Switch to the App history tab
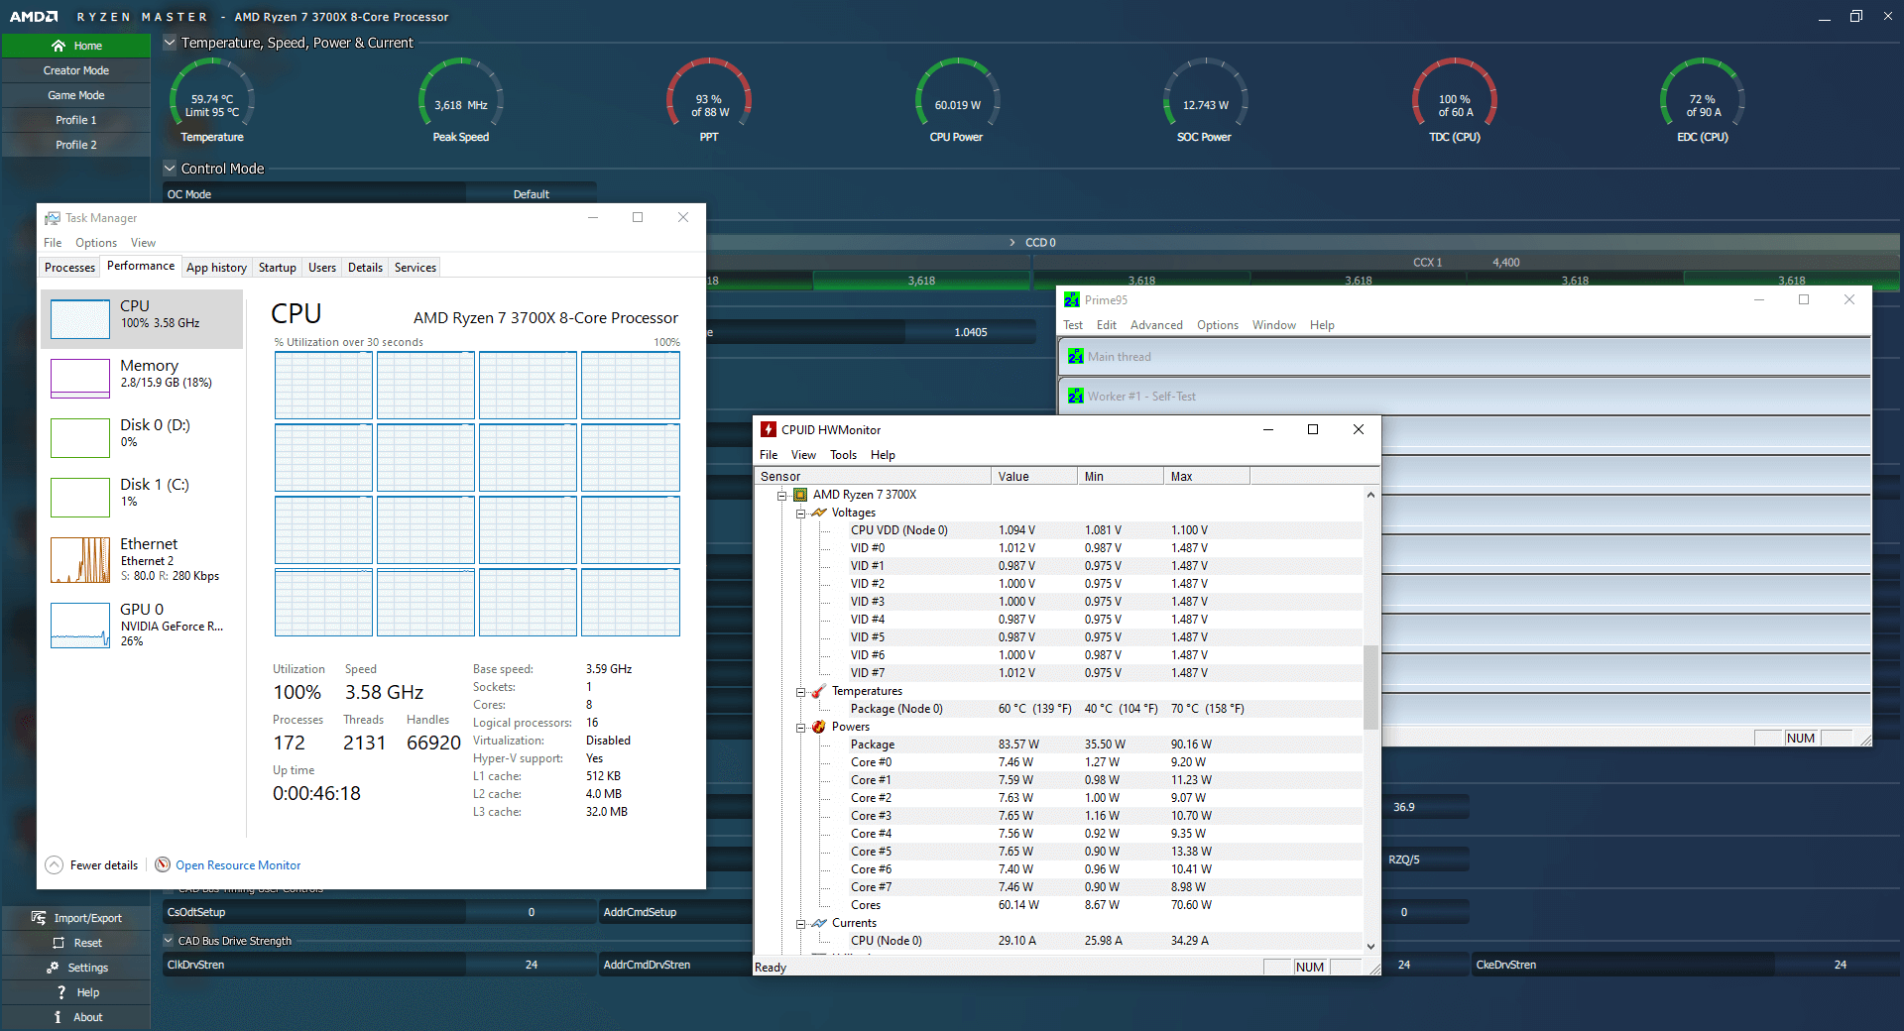Image resolution: width=1904 pixels, height=1031 pixels. coord(216,268)
